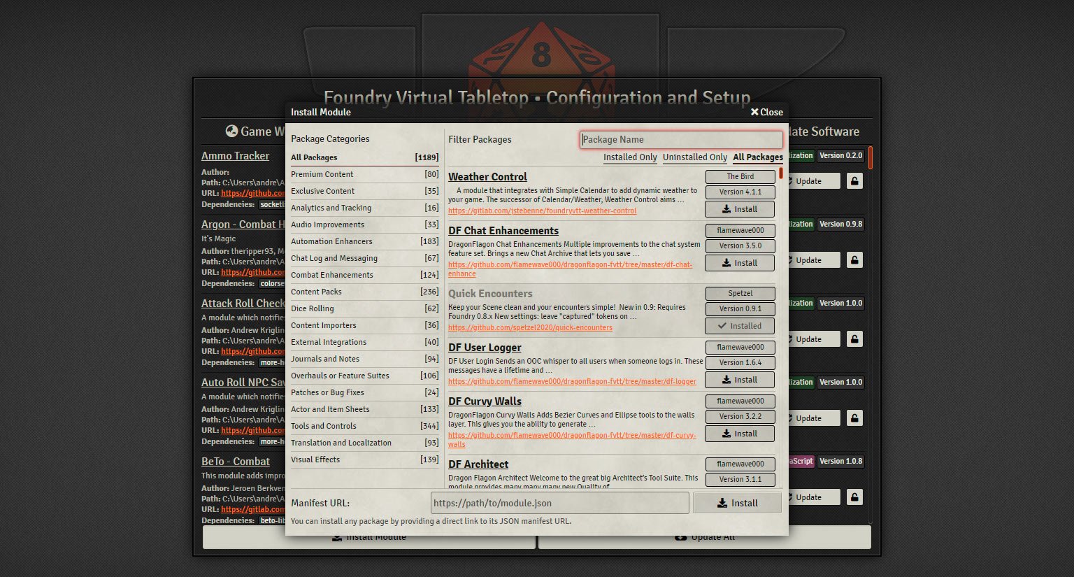
Task: Enable the Installed Only filter
Action: click(x=629, y=157)
